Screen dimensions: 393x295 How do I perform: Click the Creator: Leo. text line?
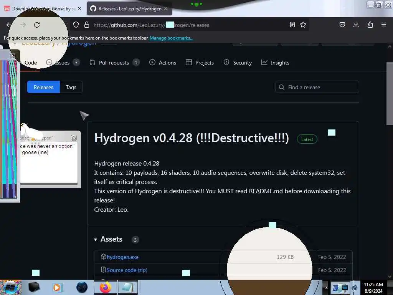pyautogui.click(x=111, y=209)
